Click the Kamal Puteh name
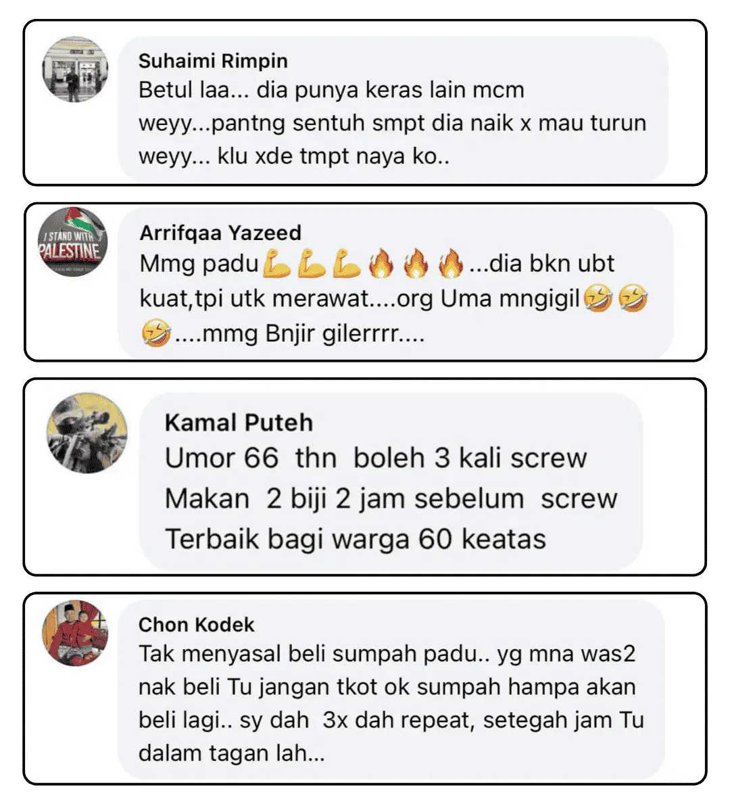730x802 pixels. click(x=239, y=423)
